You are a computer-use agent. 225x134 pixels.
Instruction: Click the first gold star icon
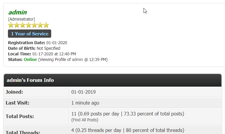(x=11, y=25)
